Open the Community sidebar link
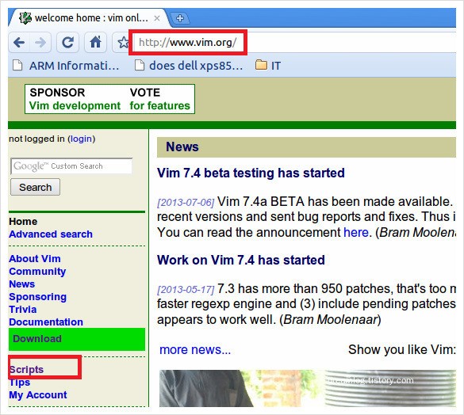The height and width of the screenshot is (415, 464). click(37, 272)
